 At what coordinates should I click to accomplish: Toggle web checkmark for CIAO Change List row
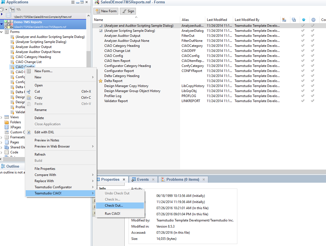(x=313, y=50)
